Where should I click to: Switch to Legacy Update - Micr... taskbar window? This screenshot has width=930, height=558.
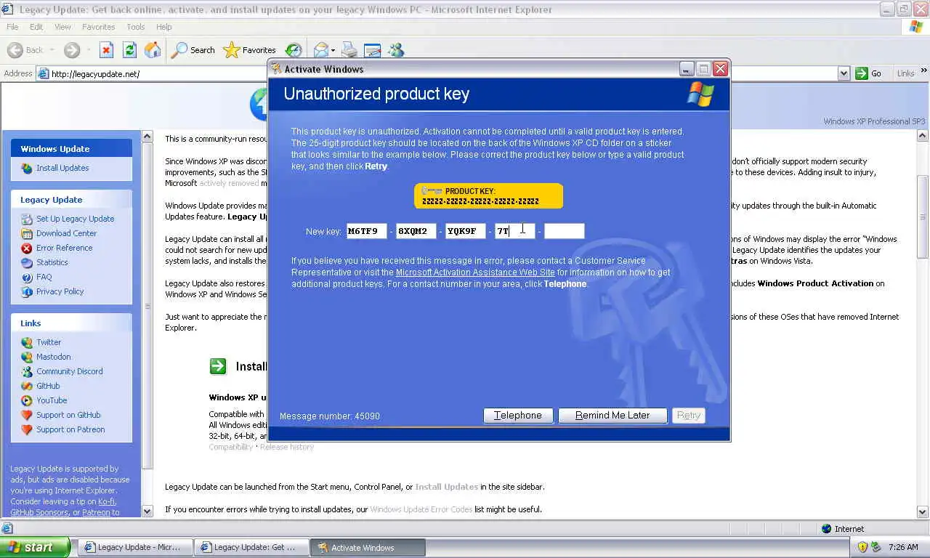pyautogui.click(x=135, y=547)
